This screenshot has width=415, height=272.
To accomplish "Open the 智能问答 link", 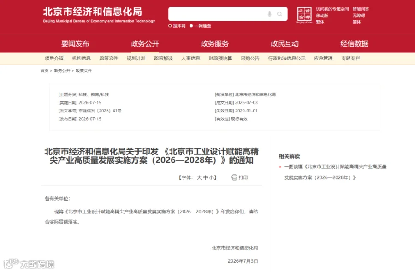I will (x=361, y=9).
